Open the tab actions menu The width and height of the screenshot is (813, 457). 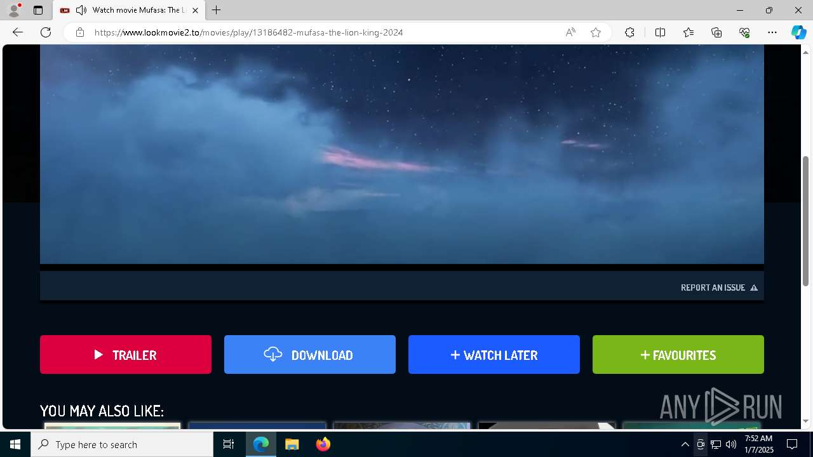38,10
